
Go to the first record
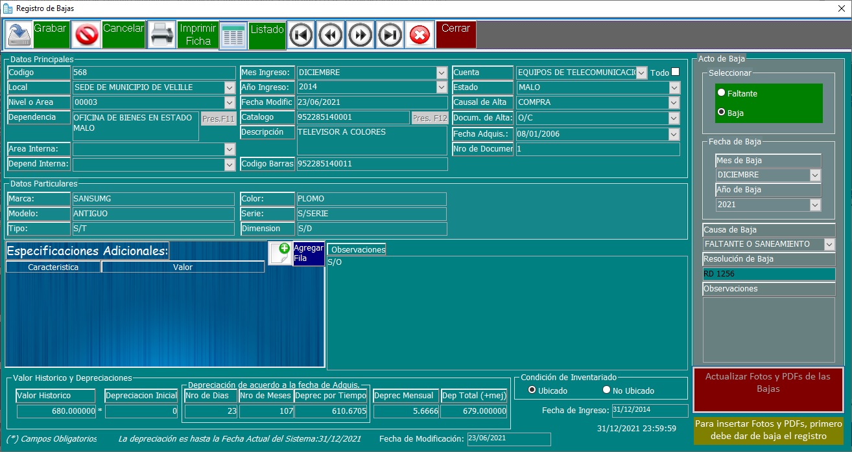(x=301, y=34)
